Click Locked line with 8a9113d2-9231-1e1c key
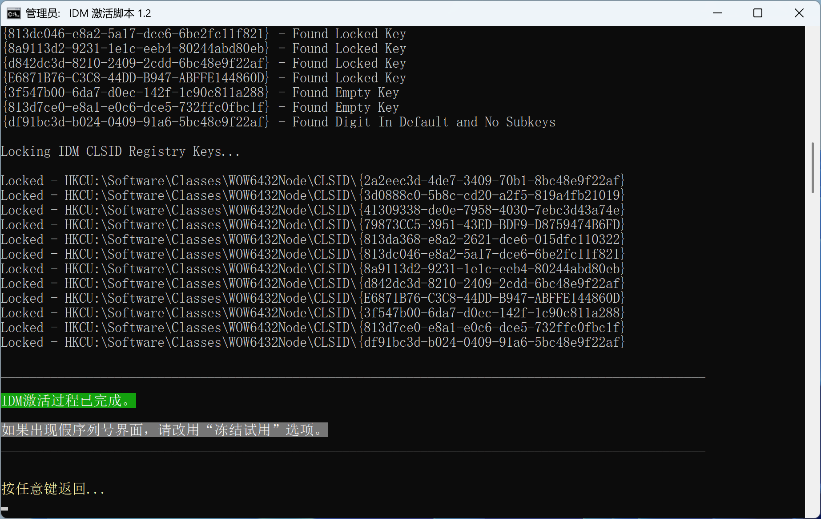This screenshot has height=519, width=821. click(313, 269)
